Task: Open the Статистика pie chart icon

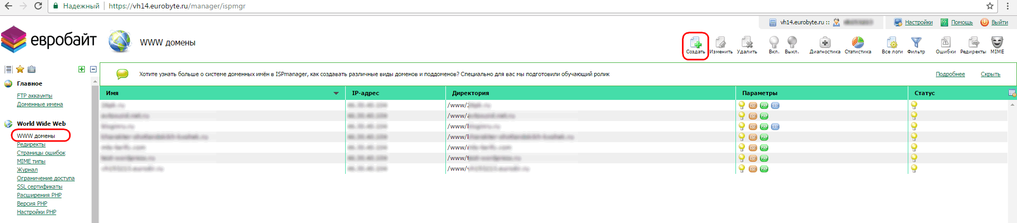Action: click(857, 43)
